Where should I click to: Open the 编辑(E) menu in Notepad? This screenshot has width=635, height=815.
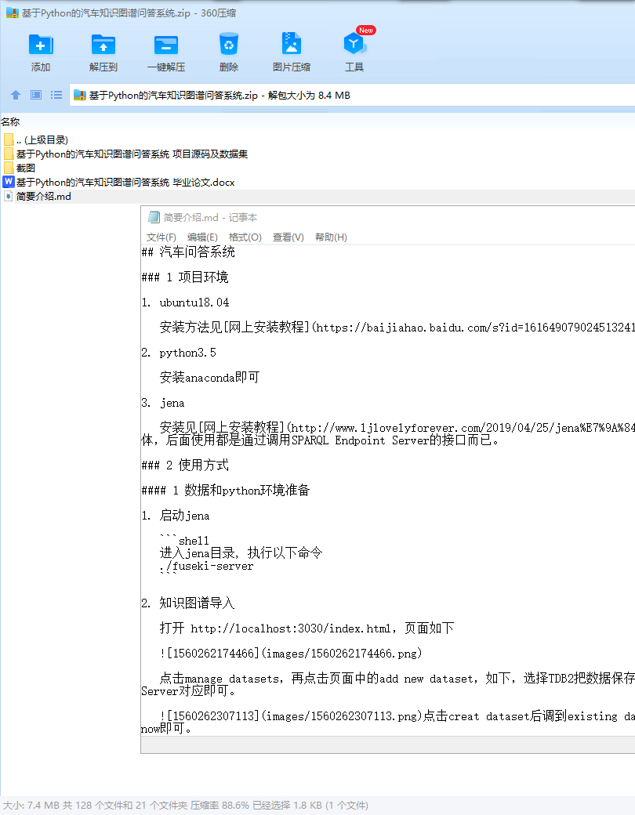coord(202,237)
